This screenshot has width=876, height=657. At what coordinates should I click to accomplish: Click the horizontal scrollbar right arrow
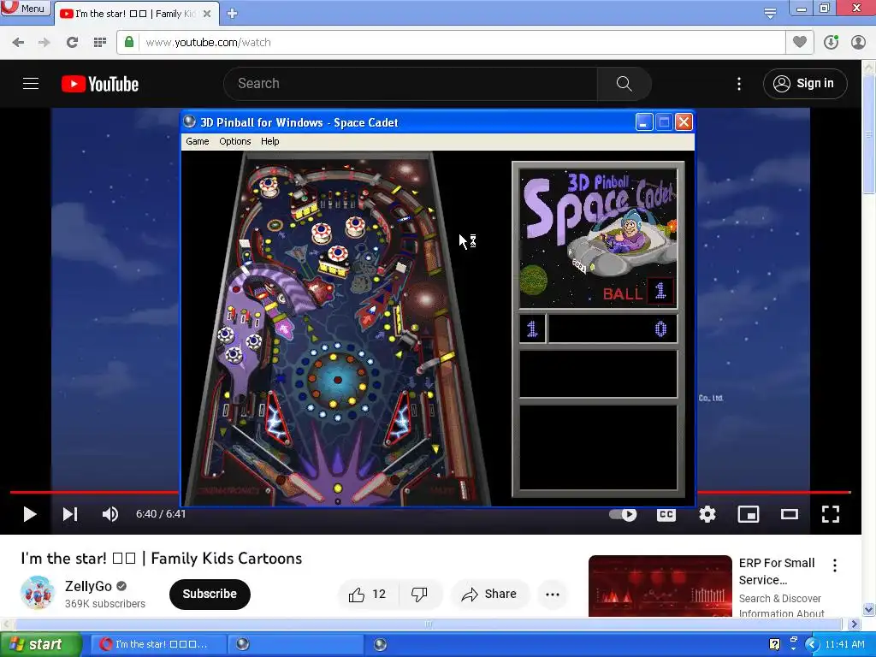(855, 624)
